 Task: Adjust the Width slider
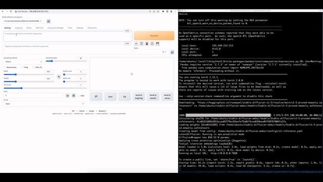click(x=29, y=74)
